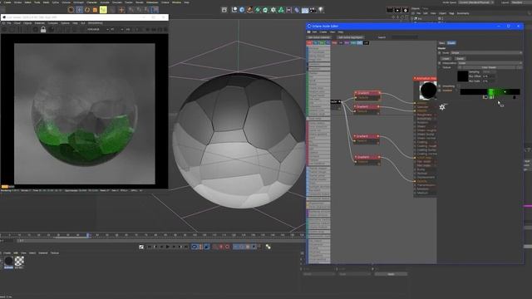Open Create menu in Octane Node Editor

[x=323, y=32]
